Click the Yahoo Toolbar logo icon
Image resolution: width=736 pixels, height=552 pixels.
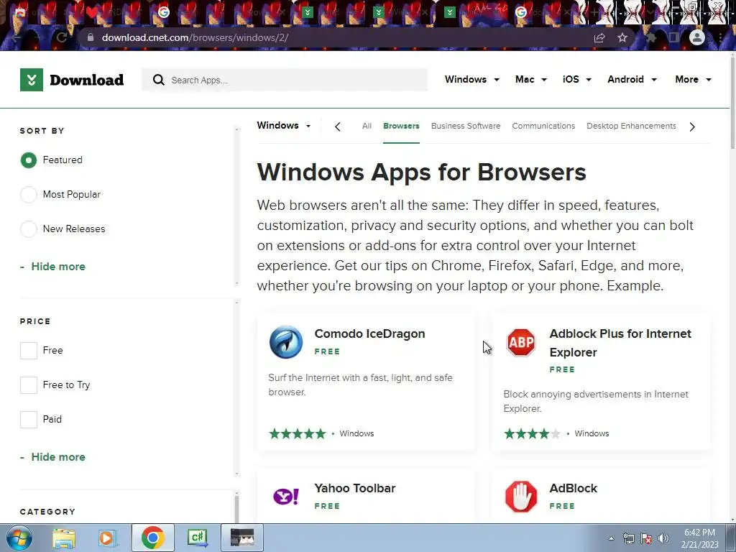tap(286, 496)
